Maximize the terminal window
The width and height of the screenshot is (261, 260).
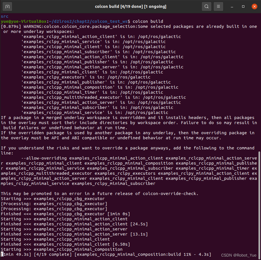coord(243,6)
